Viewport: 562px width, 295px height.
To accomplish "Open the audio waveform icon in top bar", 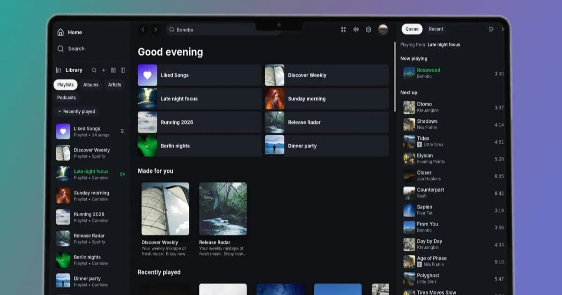I will [x=356, y=29].
